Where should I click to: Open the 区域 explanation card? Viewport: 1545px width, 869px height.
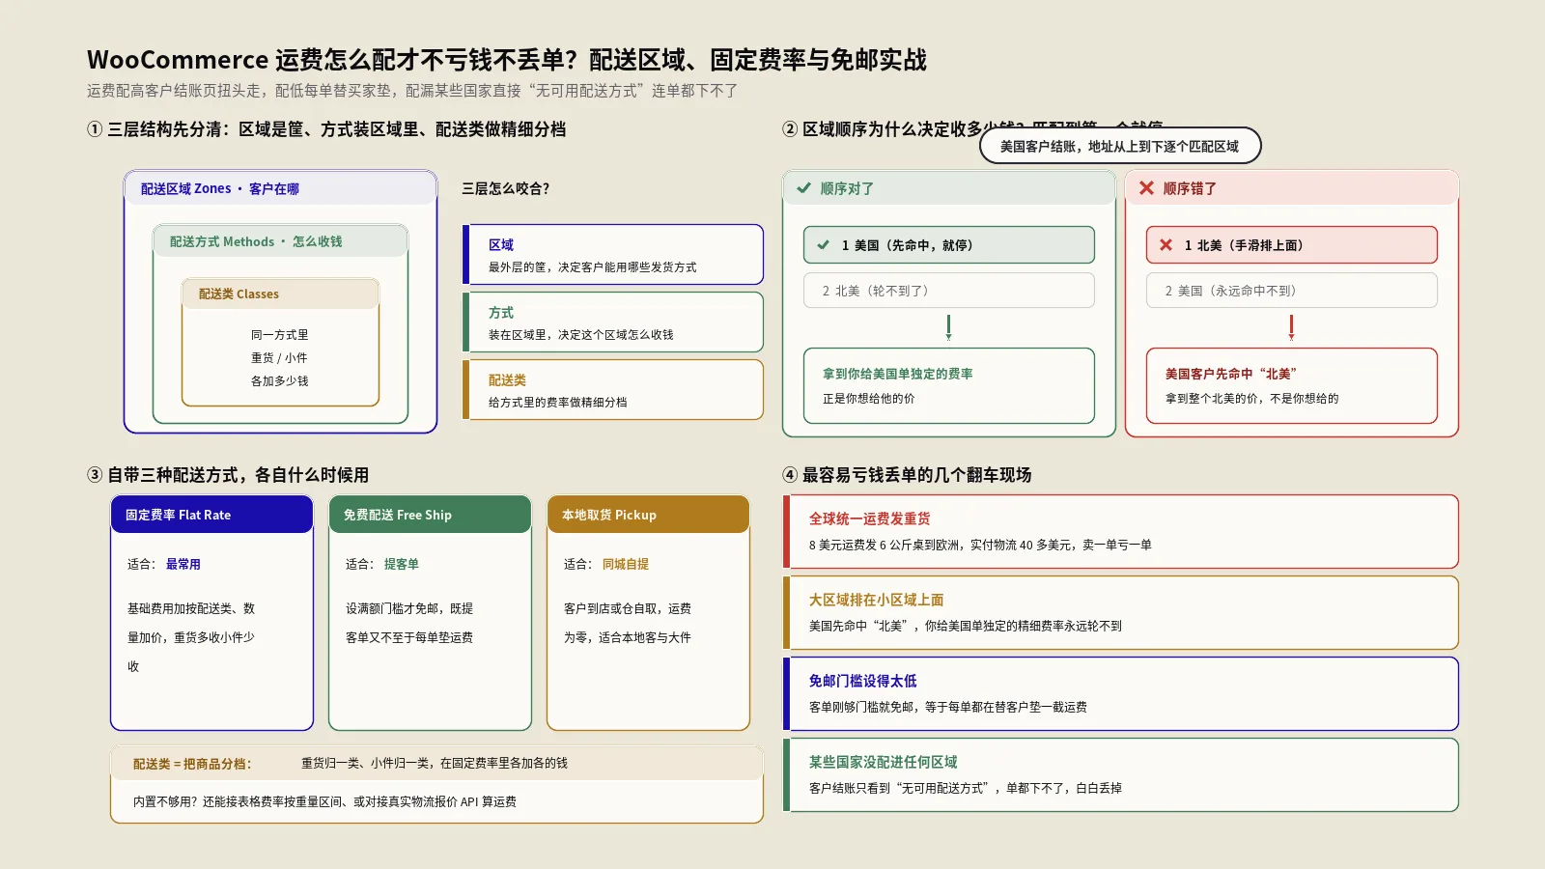pyautogui.click(x=613, y=255)
